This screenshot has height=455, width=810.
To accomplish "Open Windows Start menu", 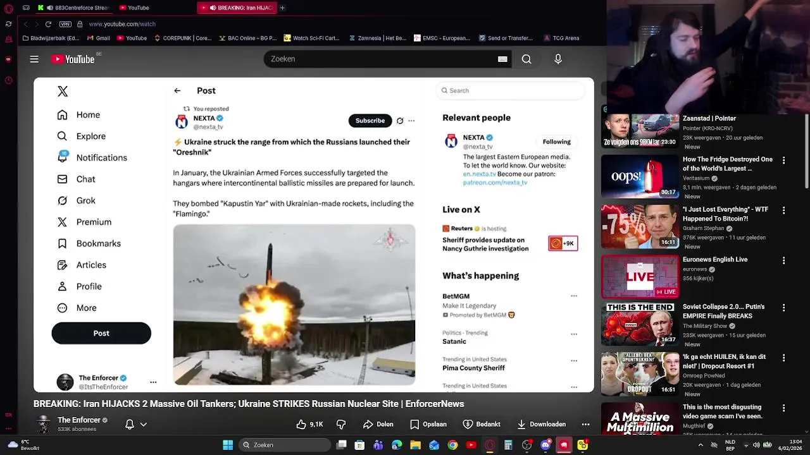I will pyautogui.click(x=228, y=445).
